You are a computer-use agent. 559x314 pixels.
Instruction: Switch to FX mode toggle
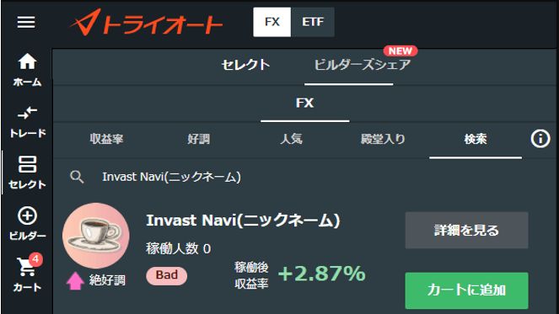272,22
